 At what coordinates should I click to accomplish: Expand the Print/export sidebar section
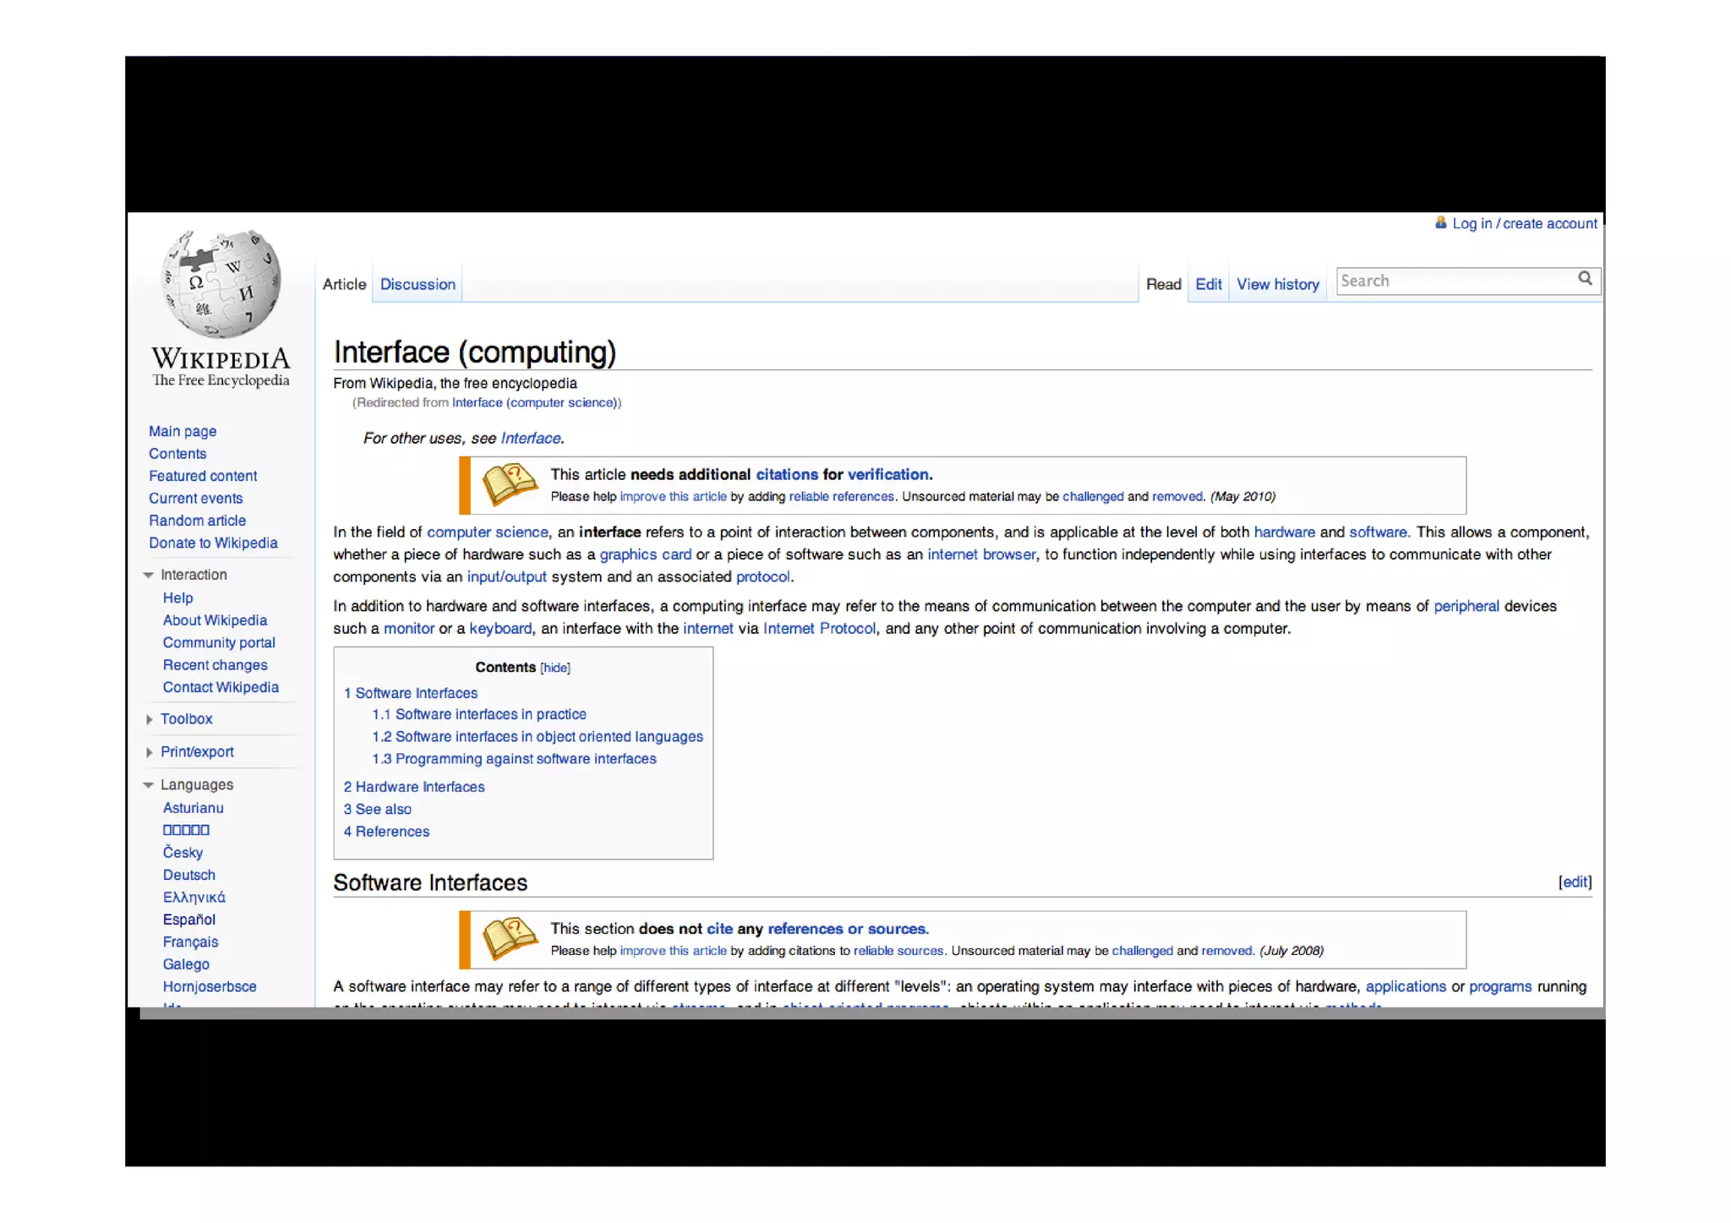pos(149,752)
